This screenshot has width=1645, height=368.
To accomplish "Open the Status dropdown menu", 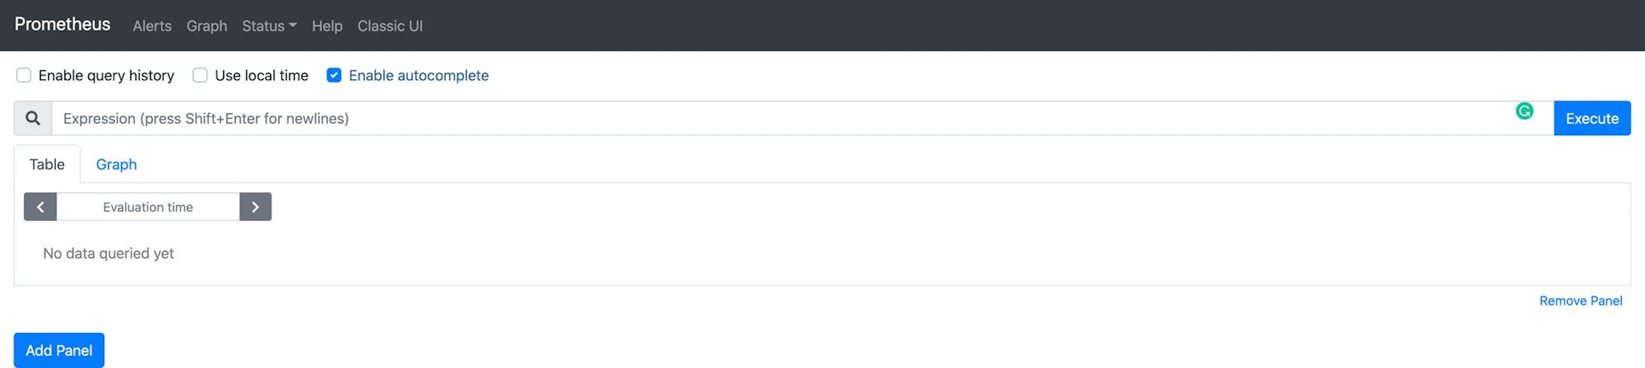I will point(264,26).
